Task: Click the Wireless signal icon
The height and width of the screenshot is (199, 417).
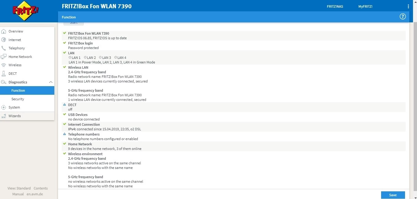Action: pyautogui.click(x=4, y=65)
